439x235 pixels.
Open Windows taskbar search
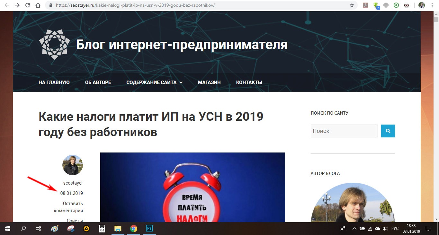pyautogui.click(x=23, y=229)
